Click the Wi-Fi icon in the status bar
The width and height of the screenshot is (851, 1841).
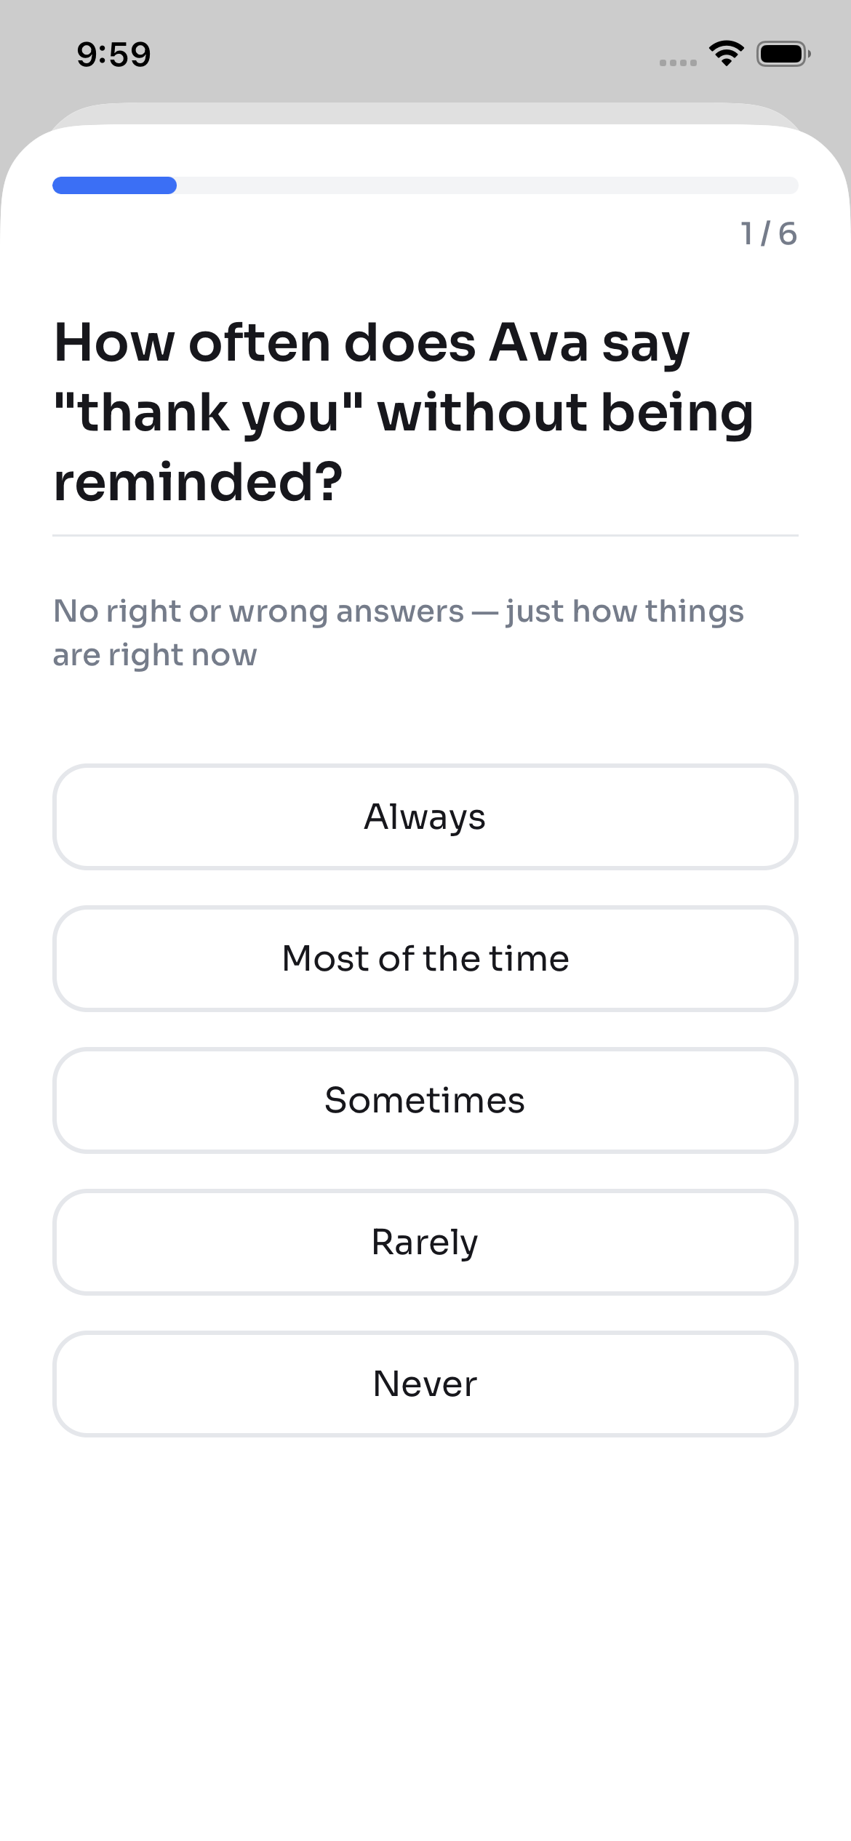(x=725, y=53)
